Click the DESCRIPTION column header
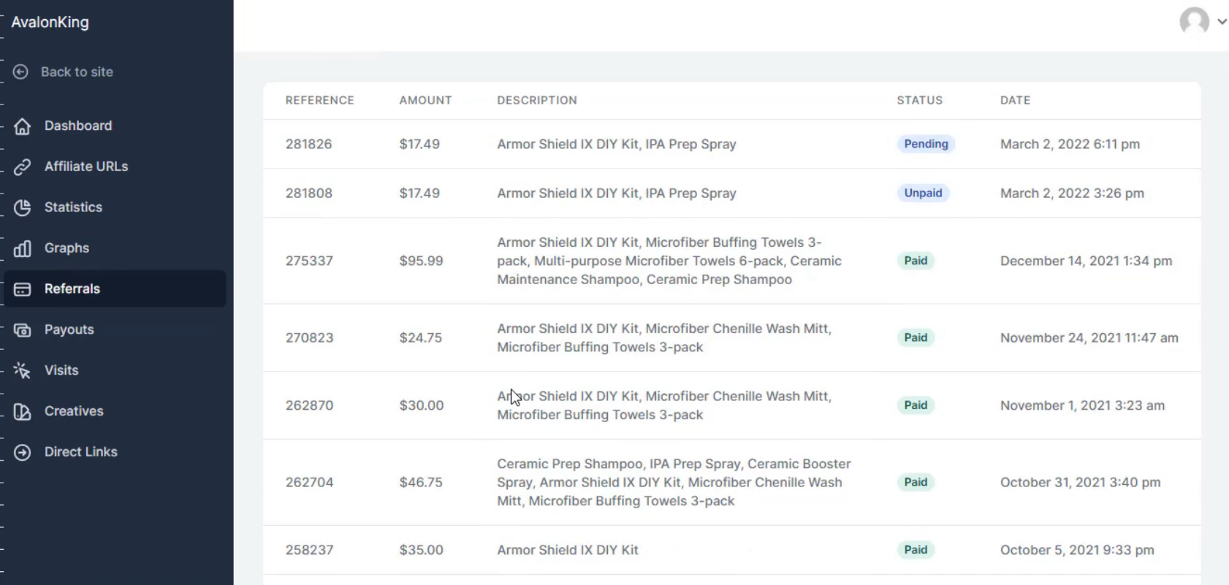Viewport: 1229px width, 585px height. 537,100
